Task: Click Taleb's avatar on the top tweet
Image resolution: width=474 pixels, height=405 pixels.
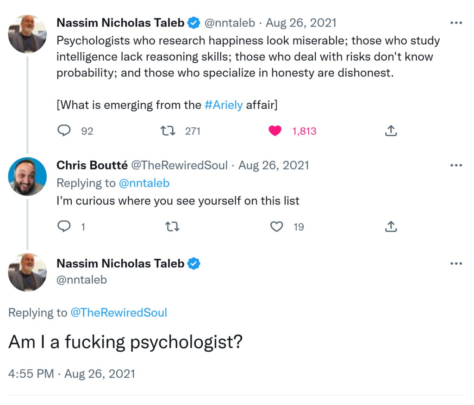Action: [x=27, y=34]
